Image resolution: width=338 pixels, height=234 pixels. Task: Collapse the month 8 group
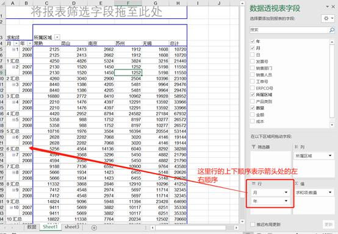[13, 172]
